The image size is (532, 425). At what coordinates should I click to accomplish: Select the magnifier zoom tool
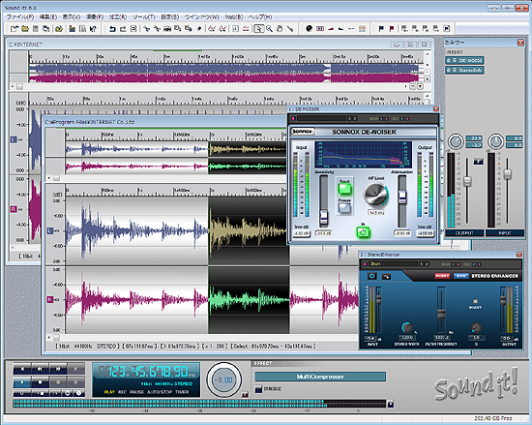click(270, 29)
